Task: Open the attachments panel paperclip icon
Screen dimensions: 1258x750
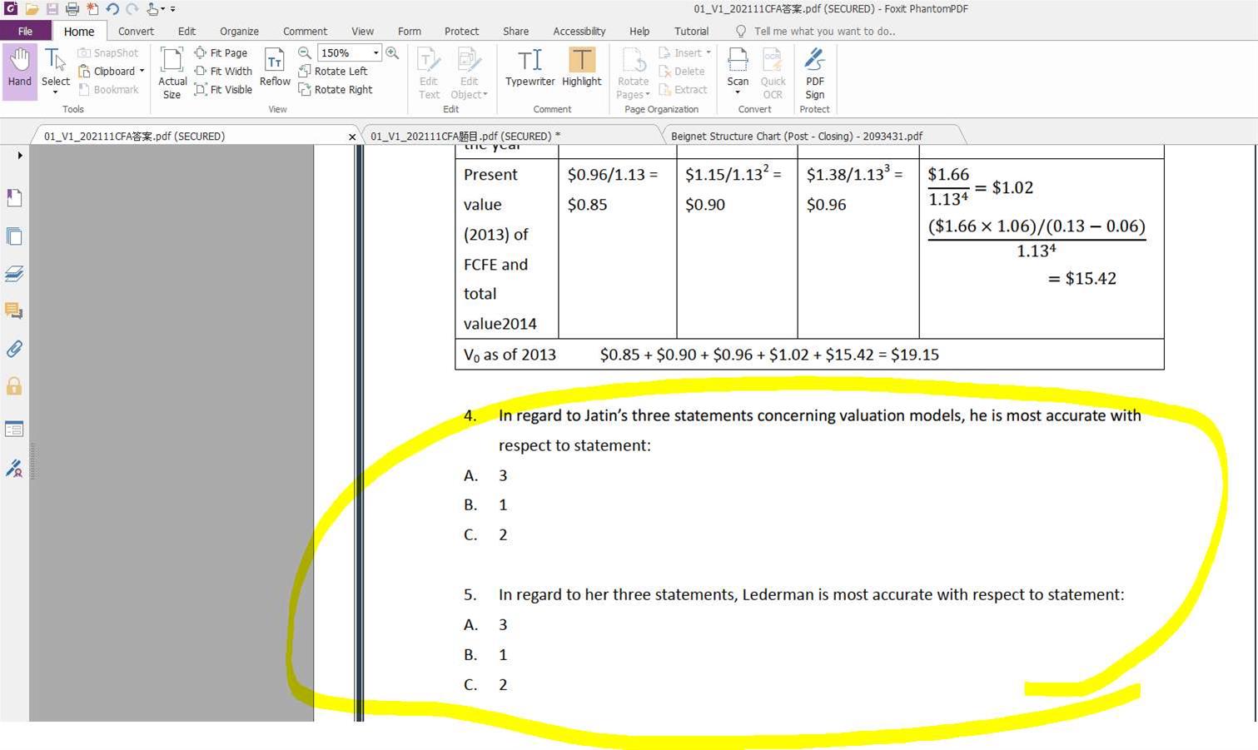Action: 14,349
